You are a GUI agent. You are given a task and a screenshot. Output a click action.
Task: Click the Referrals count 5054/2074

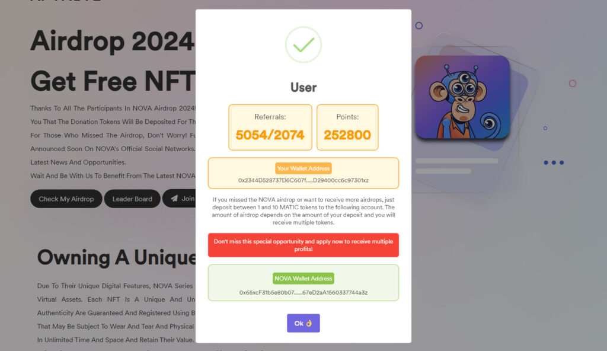click(270, 135)
